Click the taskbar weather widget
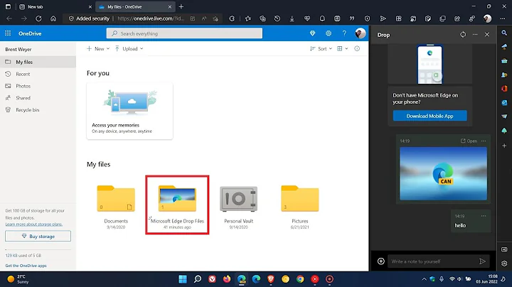 [18, 279]
